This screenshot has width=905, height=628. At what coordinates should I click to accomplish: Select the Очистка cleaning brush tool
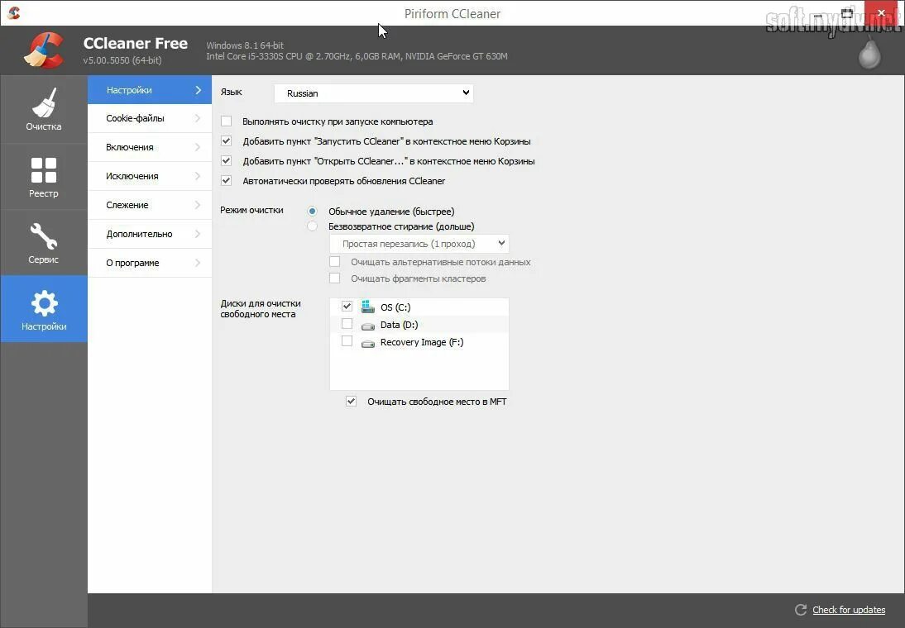(x=43, y=109)
